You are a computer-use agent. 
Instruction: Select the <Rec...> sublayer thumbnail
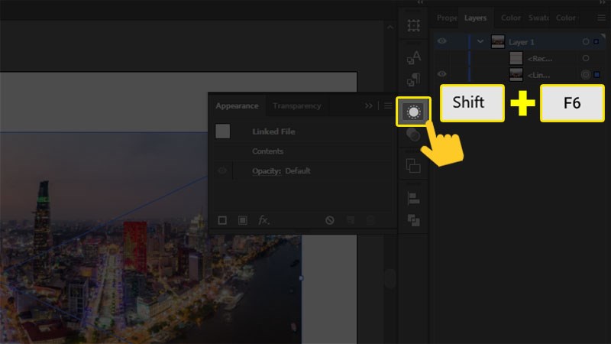tap(516, 58)
